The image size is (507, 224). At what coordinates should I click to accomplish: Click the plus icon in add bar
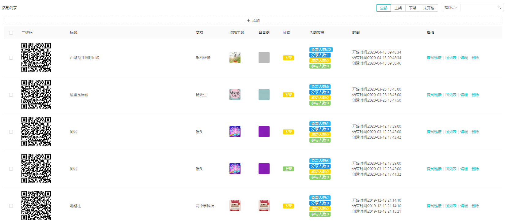coord(249,21)
